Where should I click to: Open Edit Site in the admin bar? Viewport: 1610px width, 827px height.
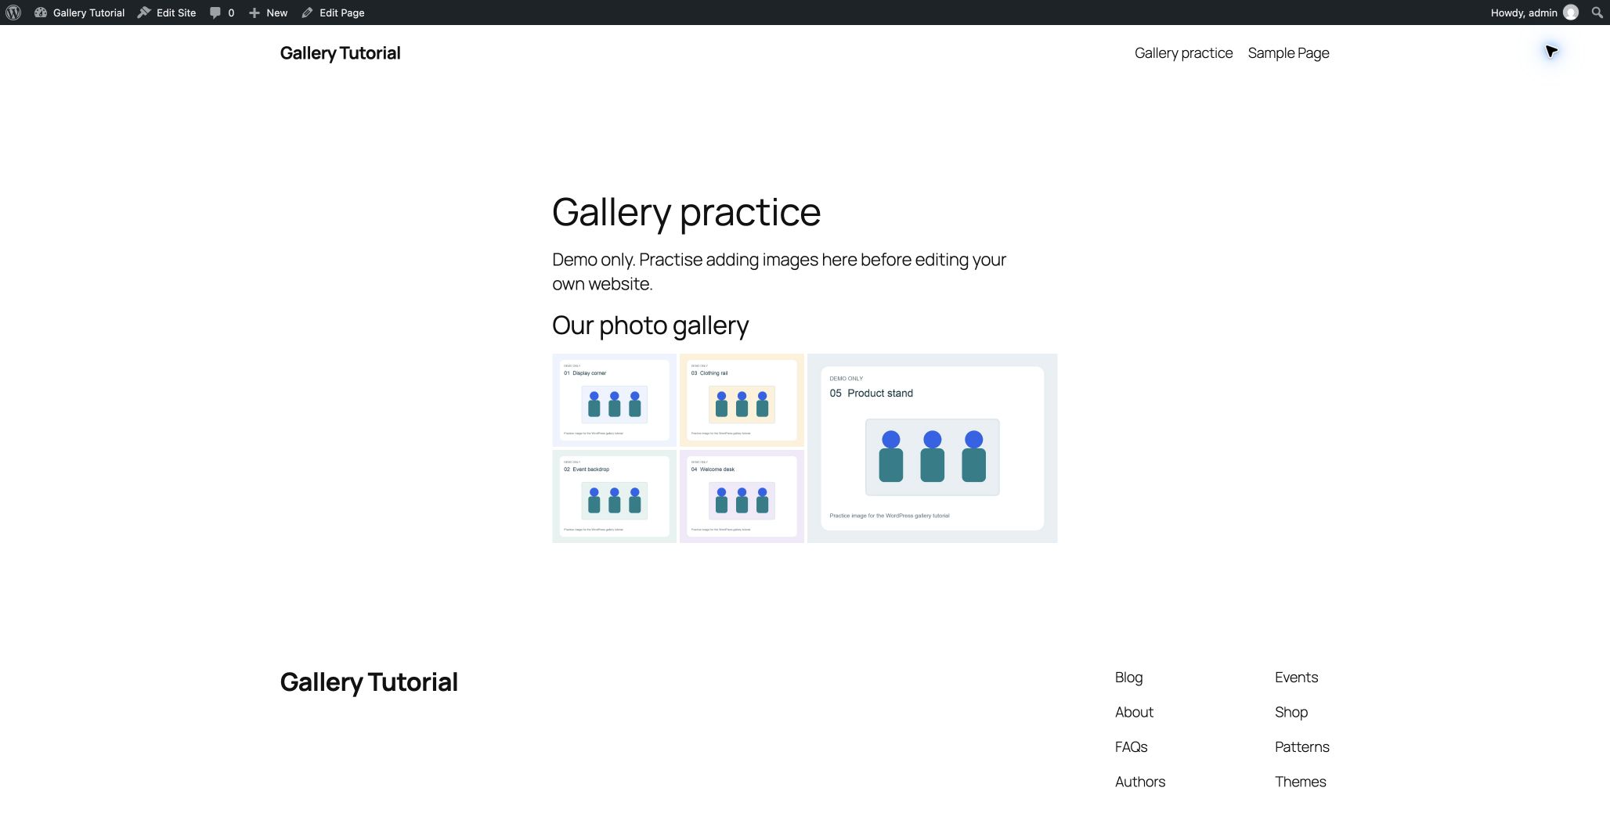tap(167, 13)
